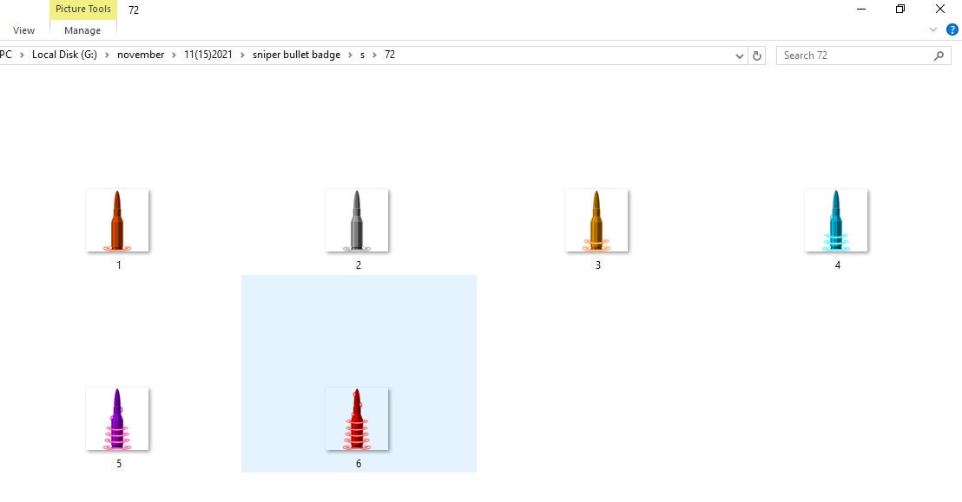Refresh the 72 folder view
This screenshot has width=962, height=502.
point(756,55)
